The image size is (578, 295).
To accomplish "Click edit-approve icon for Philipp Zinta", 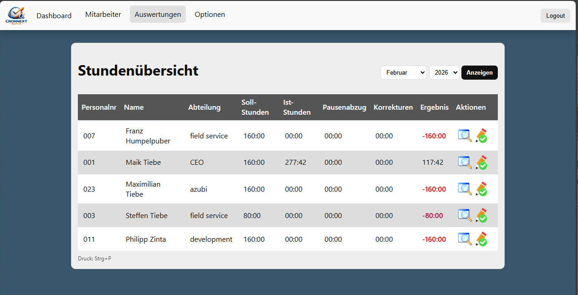I will (x=481, y=239).
